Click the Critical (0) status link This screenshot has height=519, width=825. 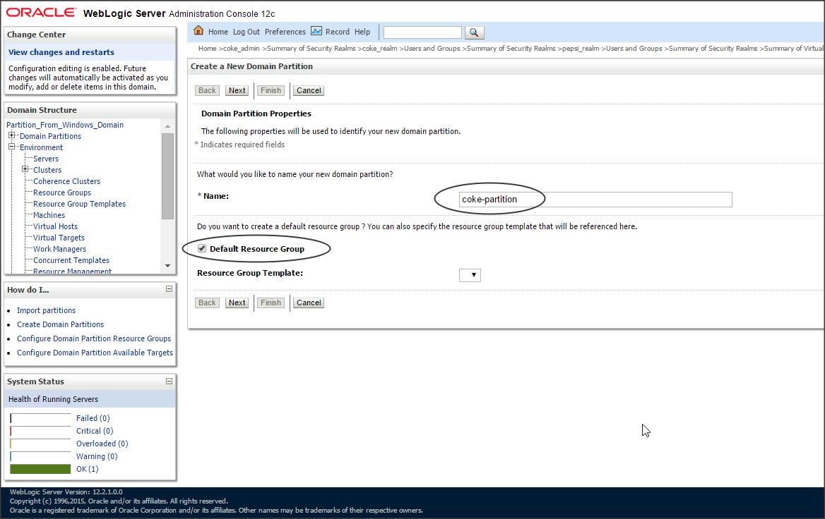coord(95,431)
